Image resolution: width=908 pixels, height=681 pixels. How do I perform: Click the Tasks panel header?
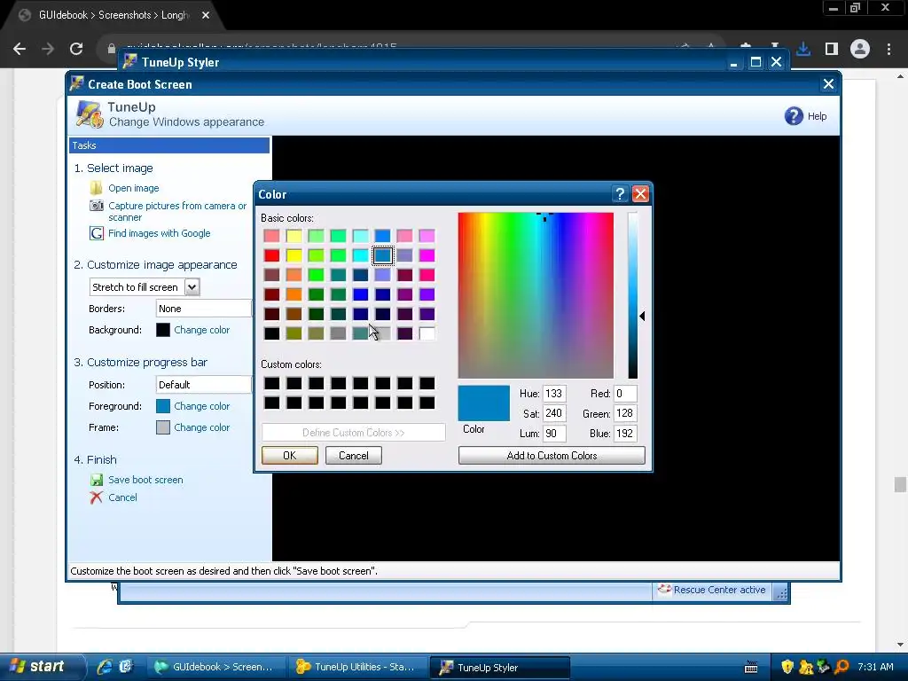(x=169, y=145)
